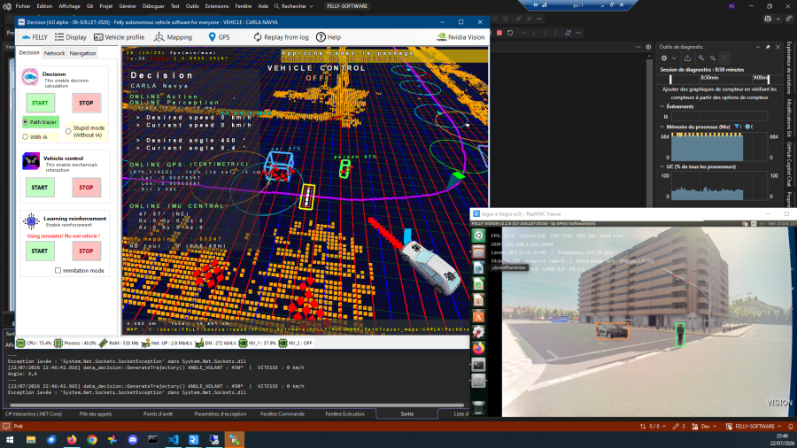Click the GitHub Copilot icon
797x448 pixels.
(768, 19)
